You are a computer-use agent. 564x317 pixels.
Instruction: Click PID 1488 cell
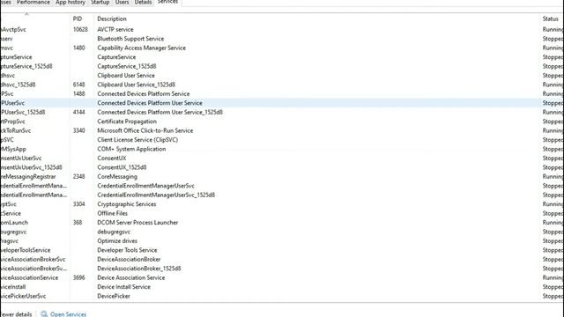[x=78, y=94]
